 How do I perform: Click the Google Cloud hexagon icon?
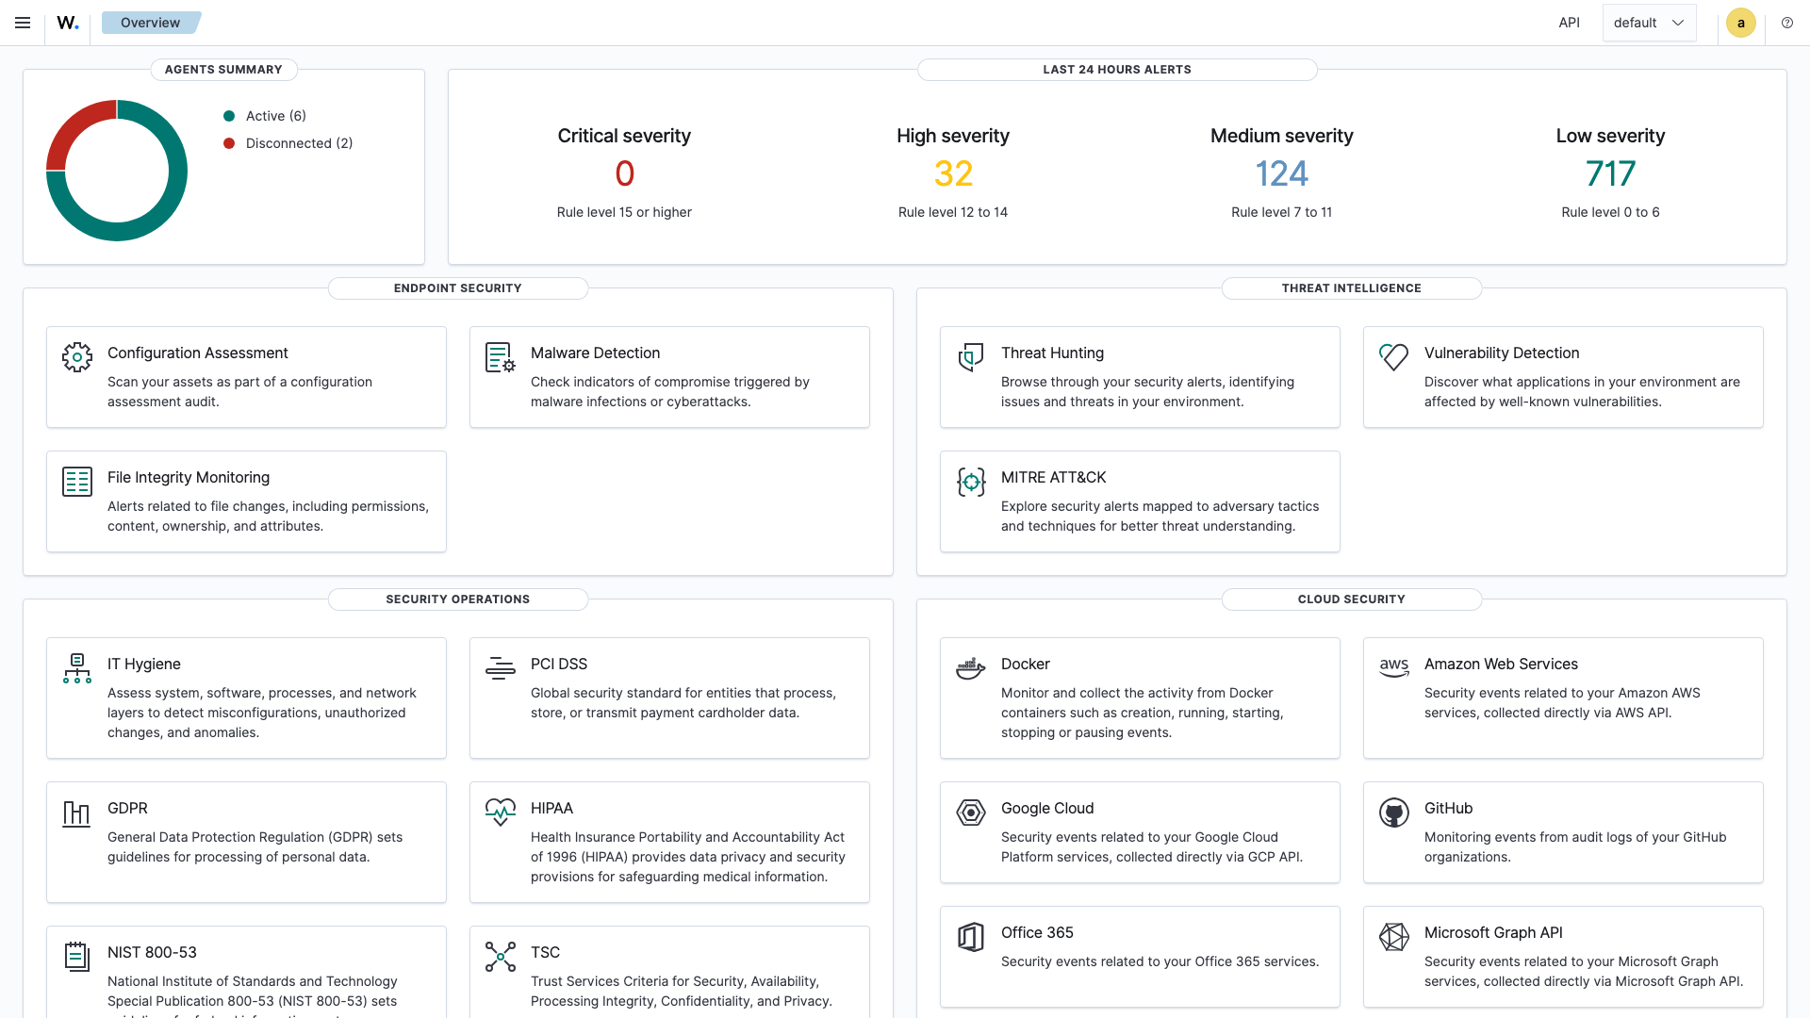(x=971, y=813)
